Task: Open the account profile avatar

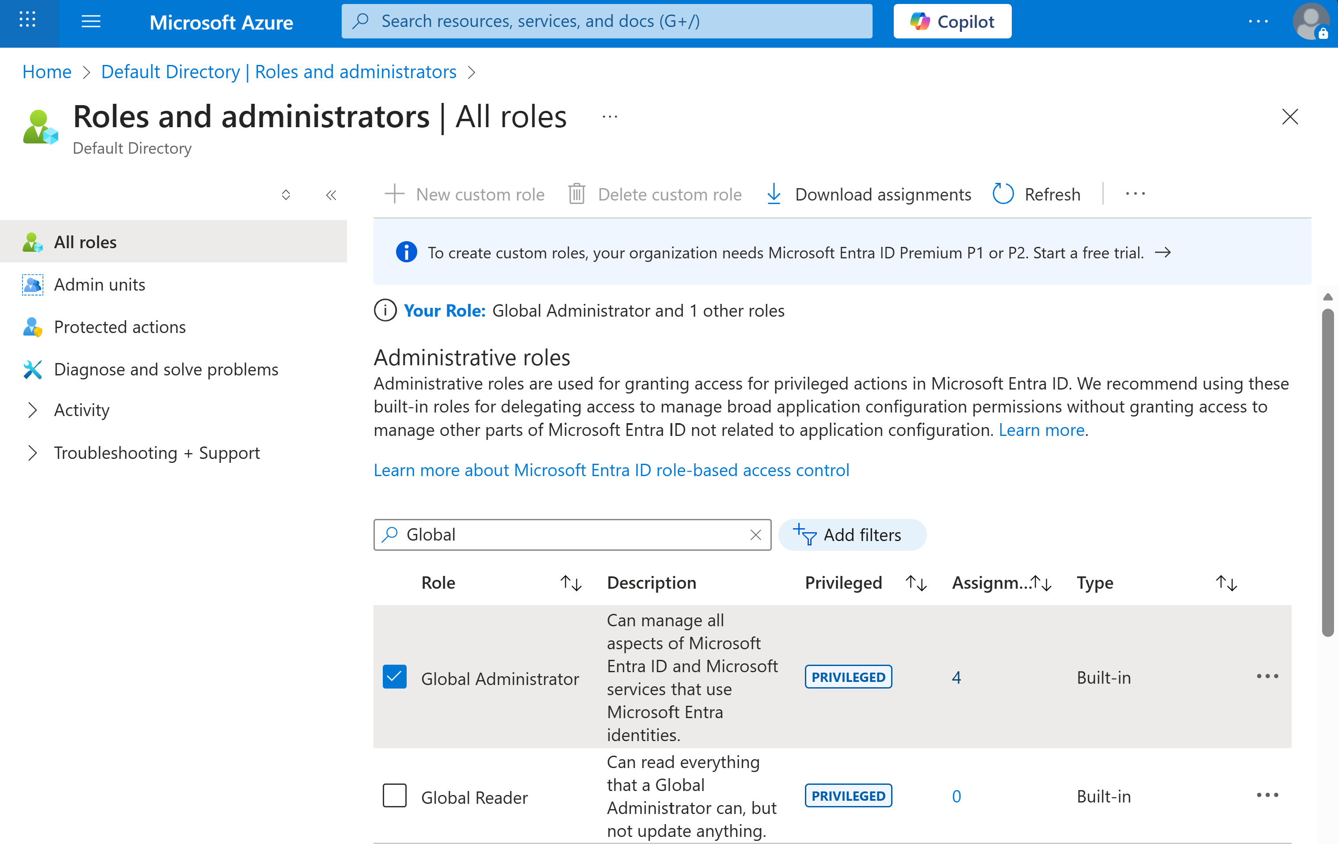Action: [x=1310, y=22]
